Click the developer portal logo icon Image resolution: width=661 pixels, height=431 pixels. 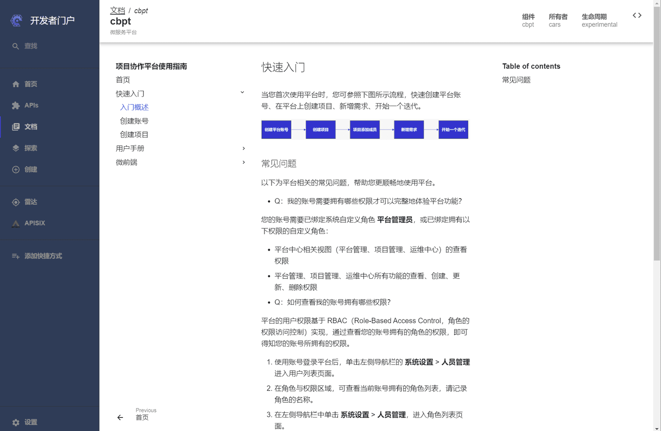(x=16, y=20)
